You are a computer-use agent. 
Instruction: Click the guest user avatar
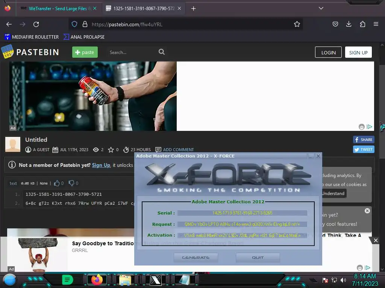pos(13,144)
